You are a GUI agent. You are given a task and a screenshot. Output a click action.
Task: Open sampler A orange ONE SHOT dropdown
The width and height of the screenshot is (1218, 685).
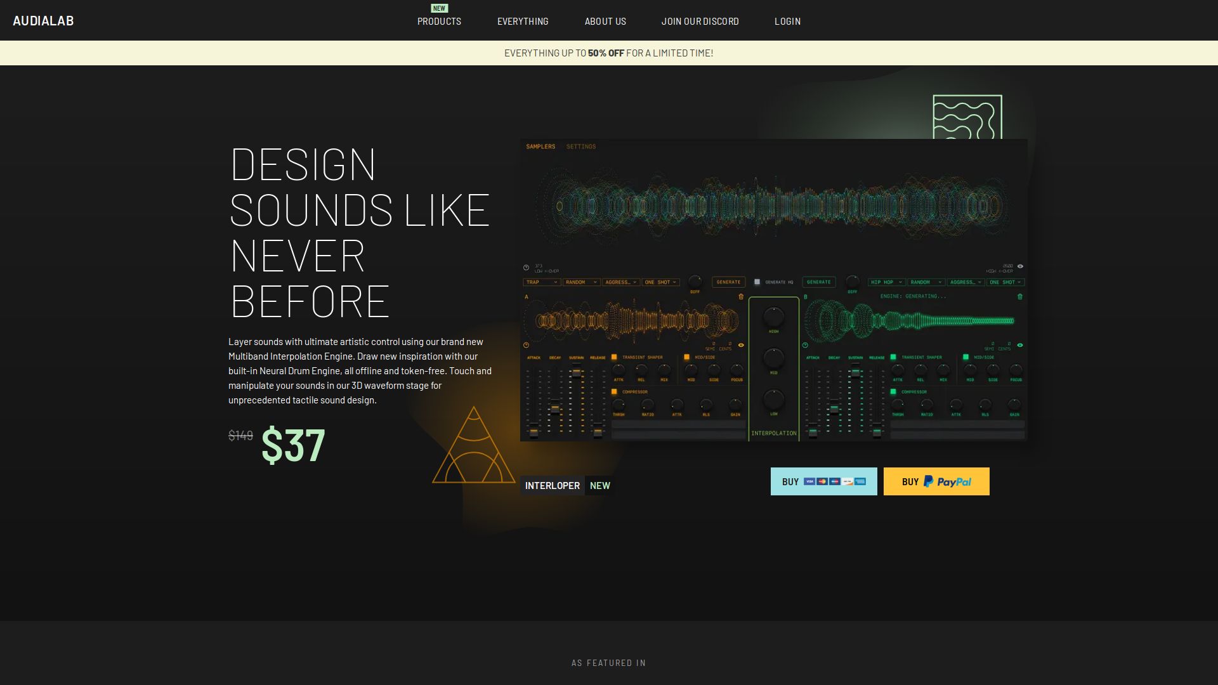click(660, 282)
